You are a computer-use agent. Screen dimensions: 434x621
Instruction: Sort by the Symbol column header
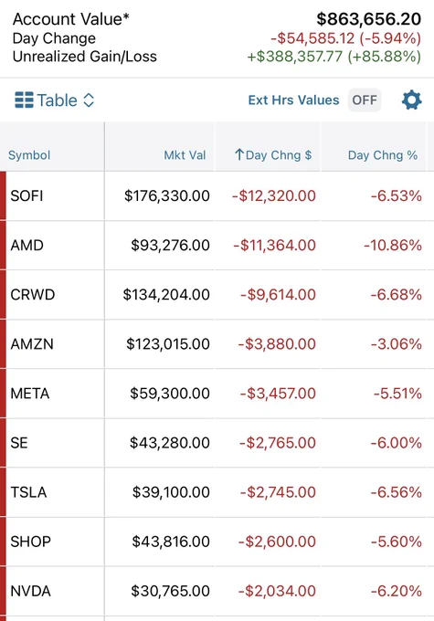tap(29, 155)
